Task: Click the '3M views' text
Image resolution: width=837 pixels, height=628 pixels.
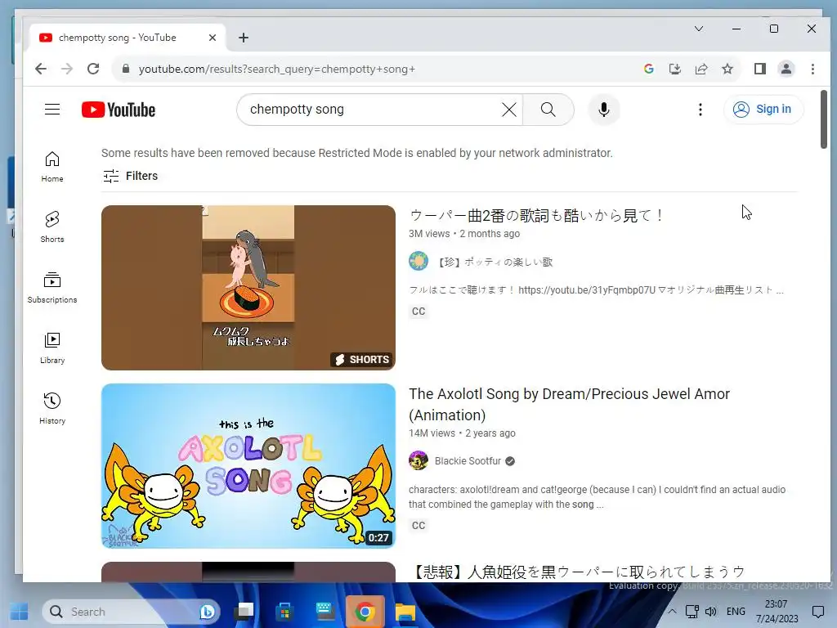Action: (429, 234)
